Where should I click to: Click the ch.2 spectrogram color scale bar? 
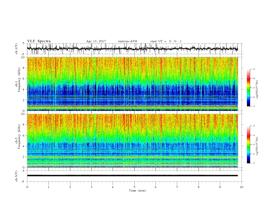pos(249,144)
